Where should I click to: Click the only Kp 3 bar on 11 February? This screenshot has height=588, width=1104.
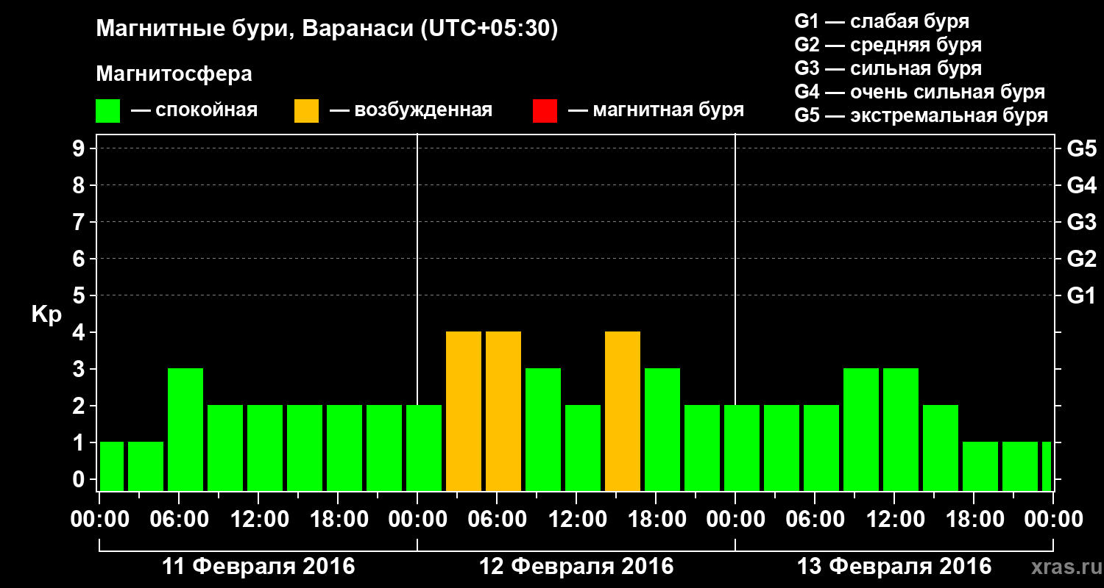(185, 430)
